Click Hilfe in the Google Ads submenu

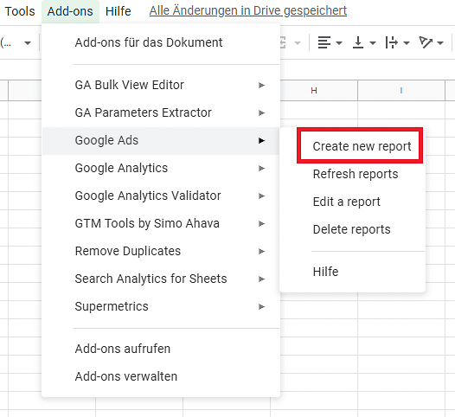click(x=325, y=272)
